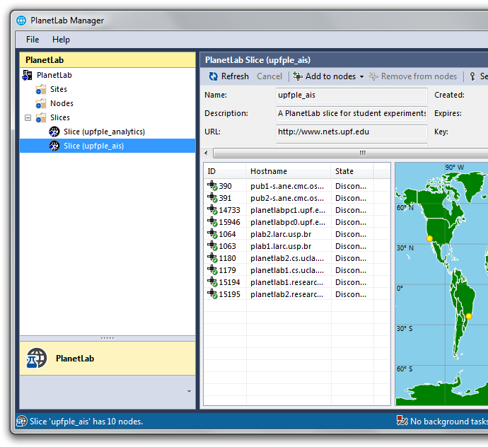Click into the URL field

pos(352,132)
